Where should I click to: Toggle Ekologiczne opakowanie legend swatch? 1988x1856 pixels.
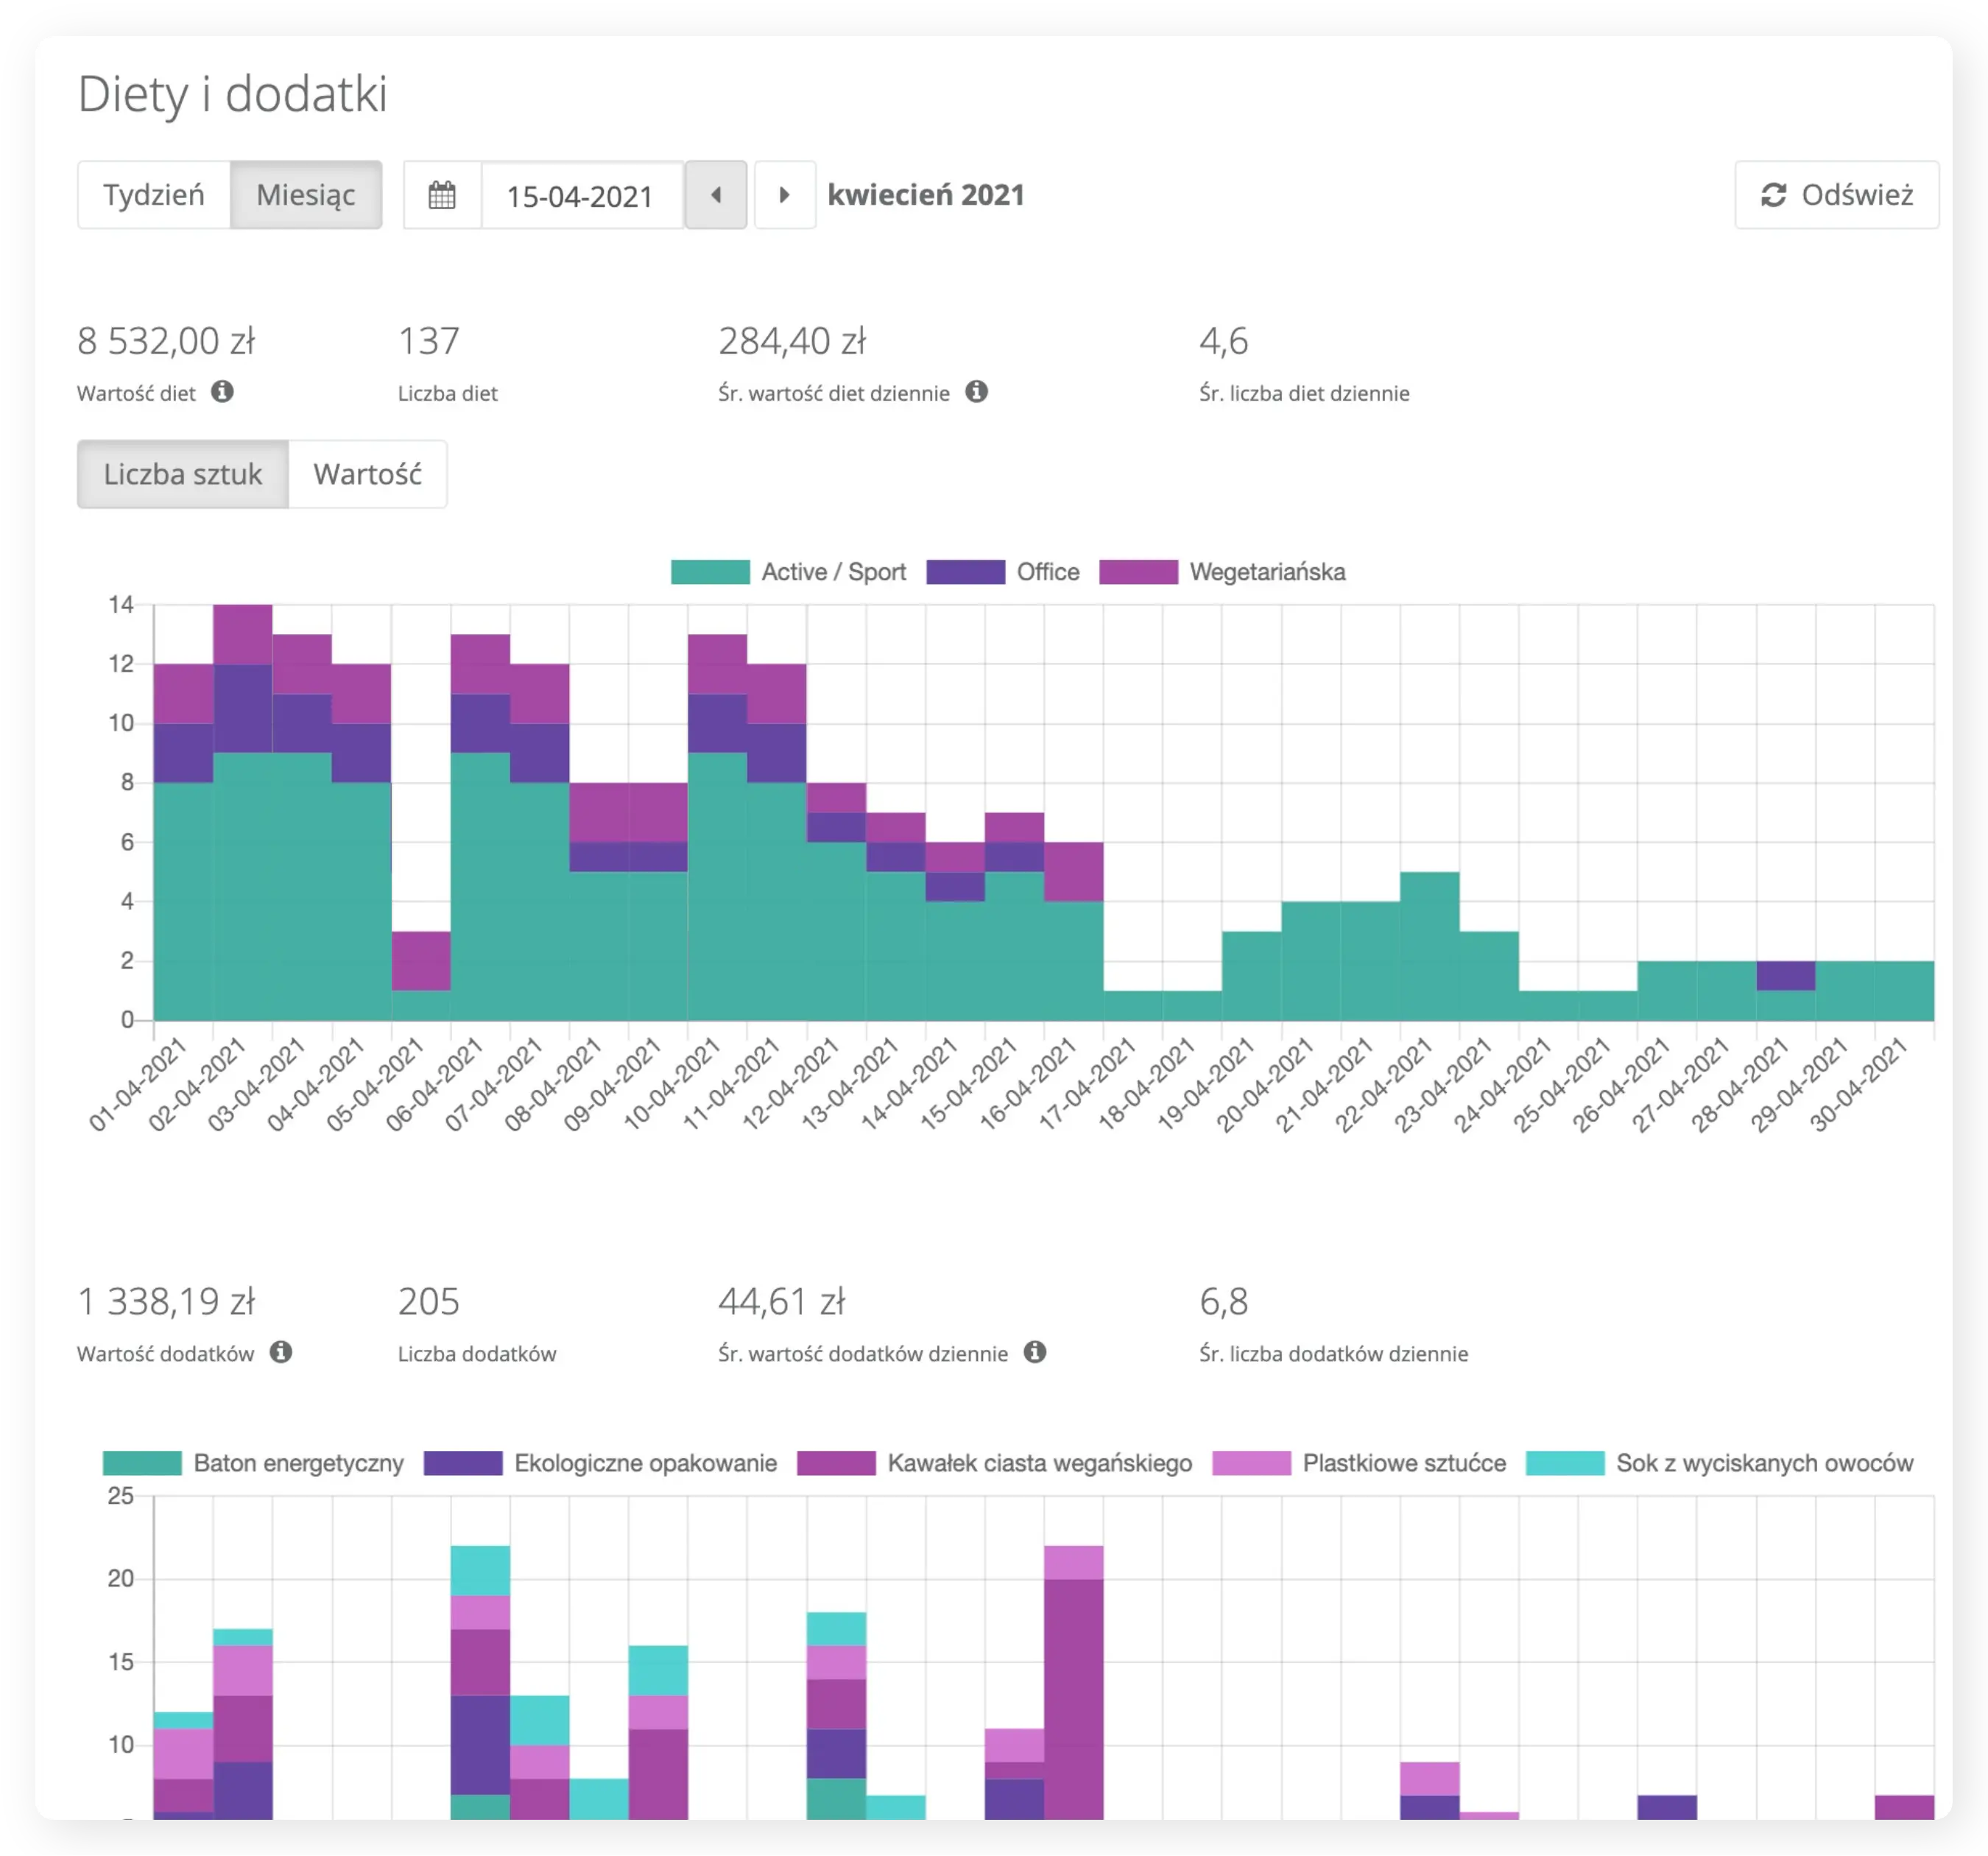463,1463
